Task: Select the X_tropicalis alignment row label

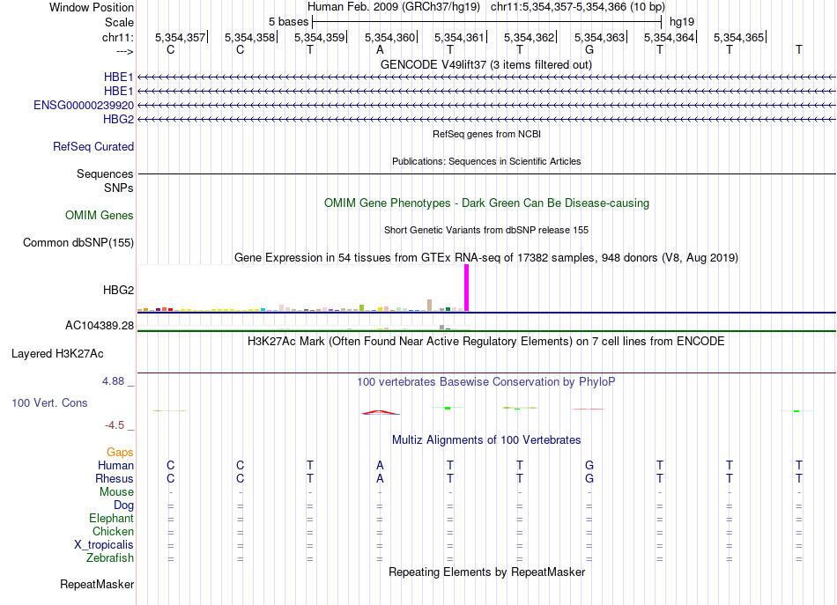Action: pyautogui.click(x=104, y=545)
